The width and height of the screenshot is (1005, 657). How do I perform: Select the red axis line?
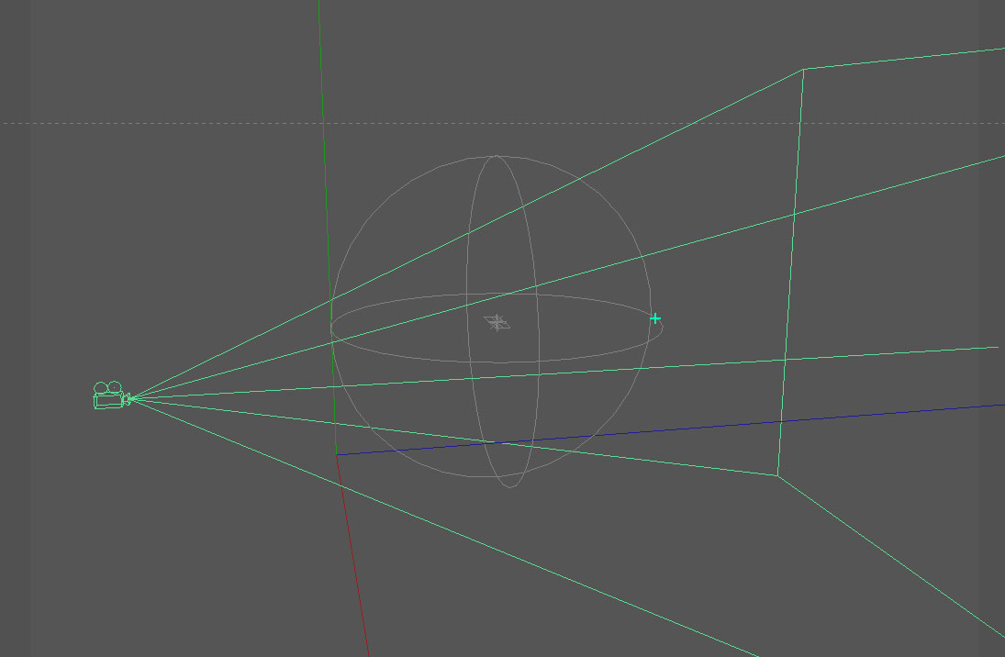tap(353, 560)
